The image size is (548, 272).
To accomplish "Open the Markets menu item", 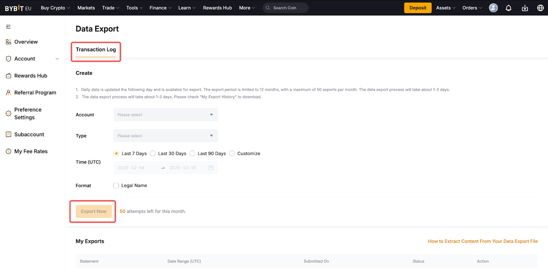I will click(x=86, y=8).
